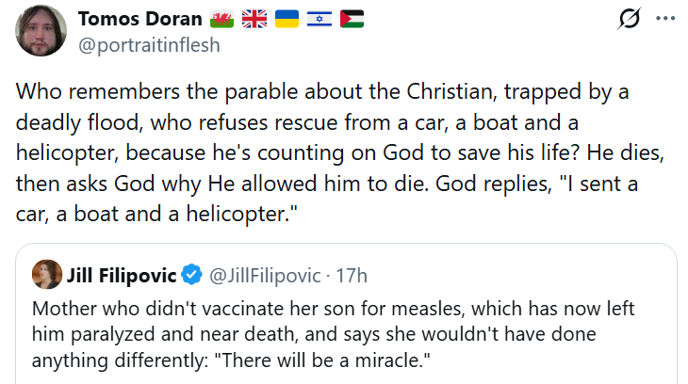Open the three-dot more options menu
This screenshot has height=384, width=688.
(x=665, y=19)
